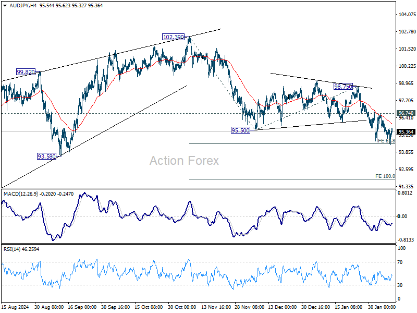Select the 28 Nov 08:00 time axis label
Viewport: 417px width, 313px height.
249,307
